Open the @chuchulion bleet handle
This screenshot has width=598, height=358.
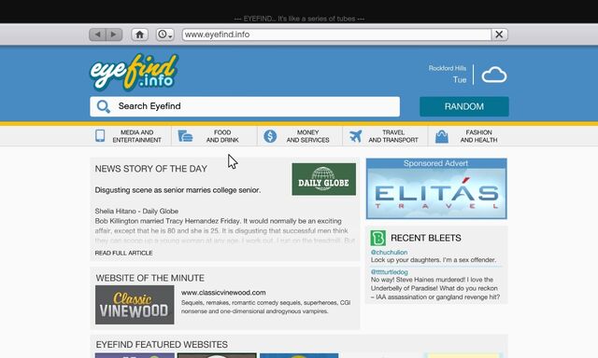tap(389, 253)
